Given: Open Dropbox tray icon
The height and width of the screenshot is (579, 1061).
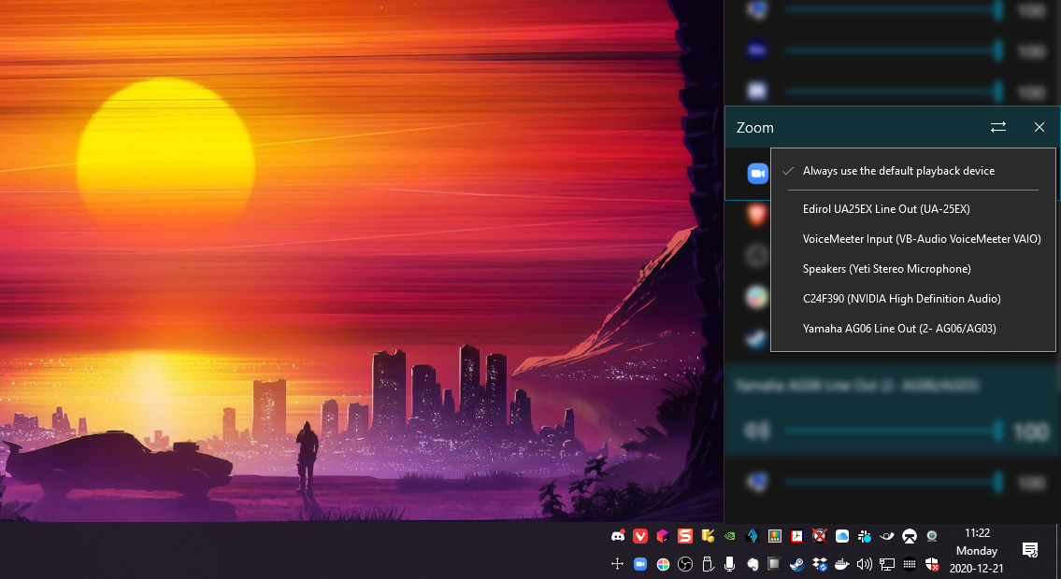Looking at the screenshot, I should click(x=820, y=563).
